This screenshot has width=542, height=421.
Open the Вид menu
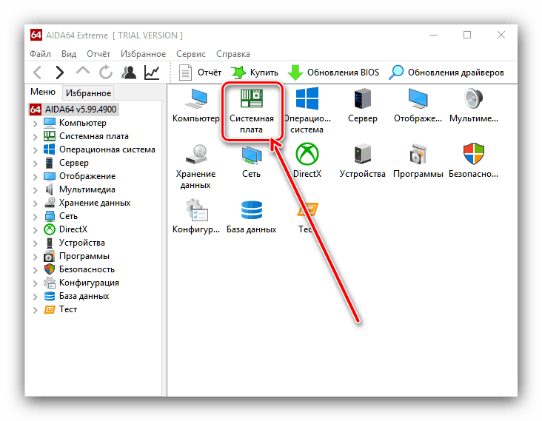click(x=69, y=54)
